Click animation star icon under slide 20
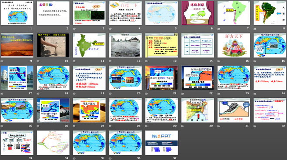Viewport: 287px width, 160px height. (110, 93)
